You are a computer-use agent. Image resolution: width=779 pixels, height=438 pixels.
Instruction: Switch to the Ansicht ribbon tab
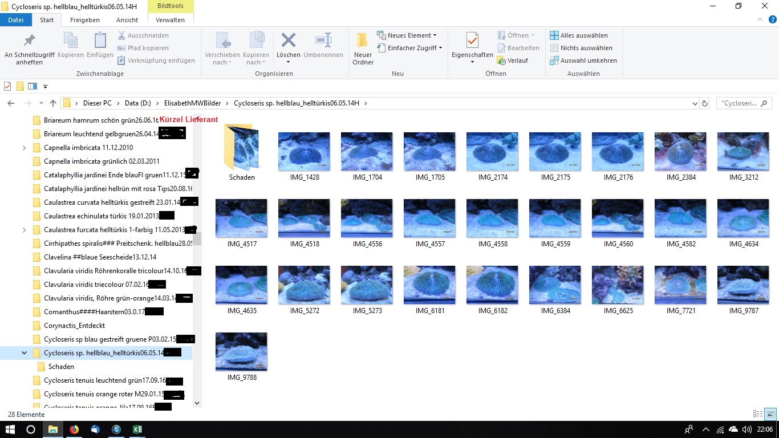(x=127, y=20)
